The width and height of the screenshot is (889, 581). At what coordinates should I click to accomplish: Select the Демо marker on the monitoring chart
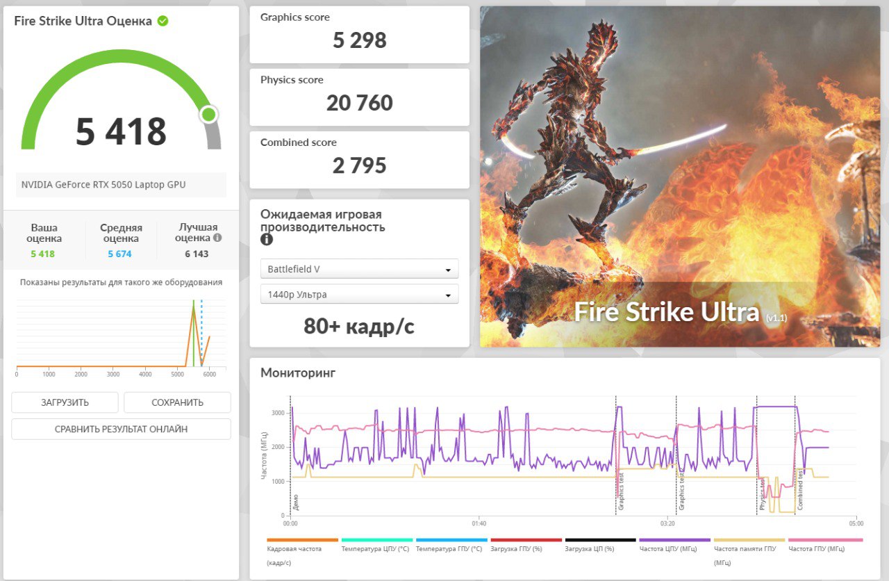click(296, 502)
